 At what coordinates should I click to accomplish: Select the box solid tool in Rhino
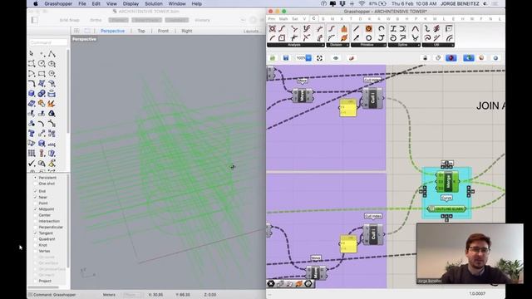[32, 94]
